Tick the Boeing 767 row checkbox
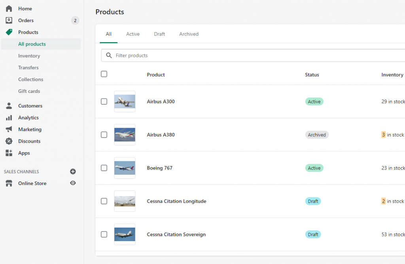Image resolution: width=405 pixels, height=264 pixels. click(x=104, y=168)
